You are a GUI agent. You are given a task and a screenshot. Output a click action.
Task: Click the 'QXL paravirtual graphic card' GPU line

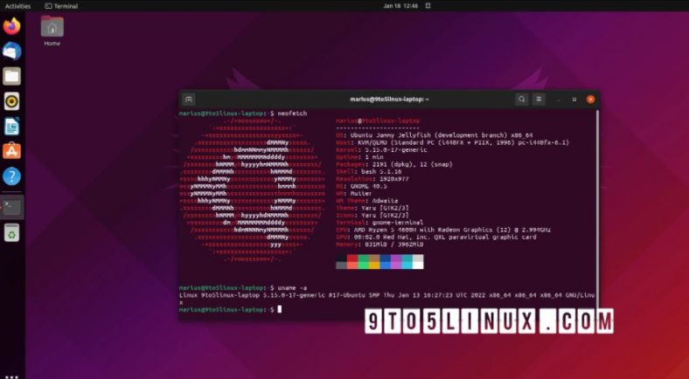[x=436, y=238]
